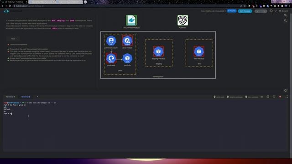Open a new browser tab

tap(85, 2)
